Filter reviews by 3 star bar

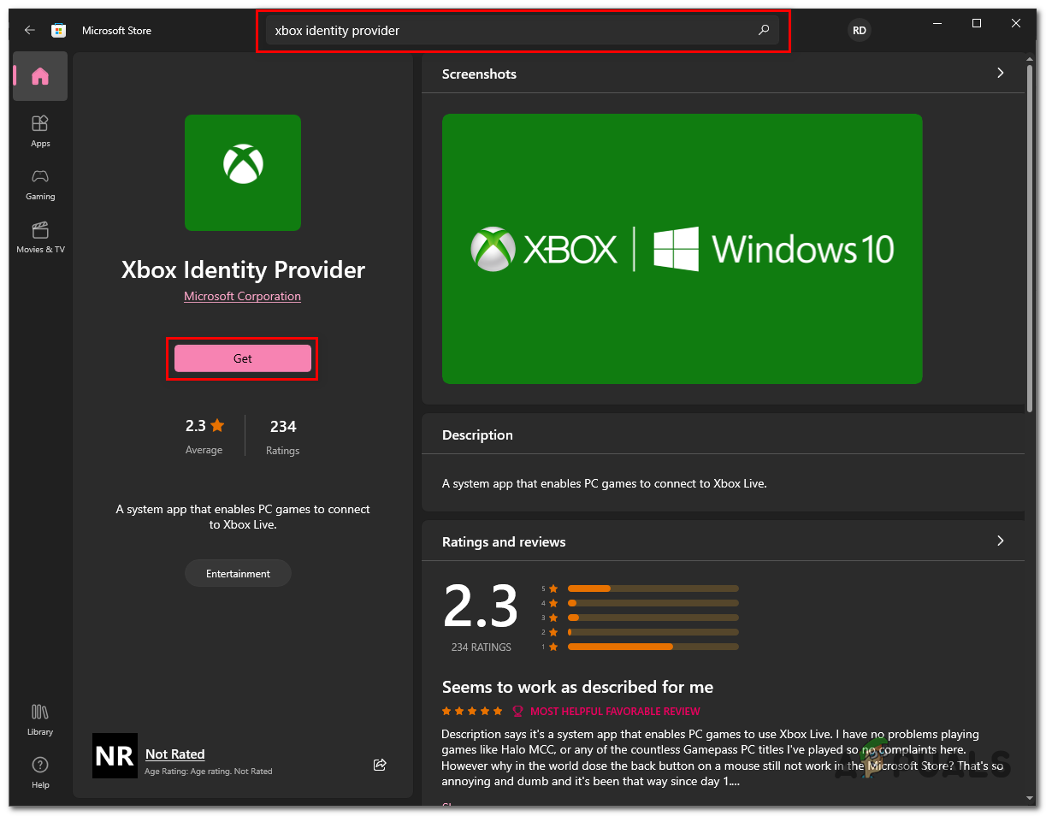653,618
